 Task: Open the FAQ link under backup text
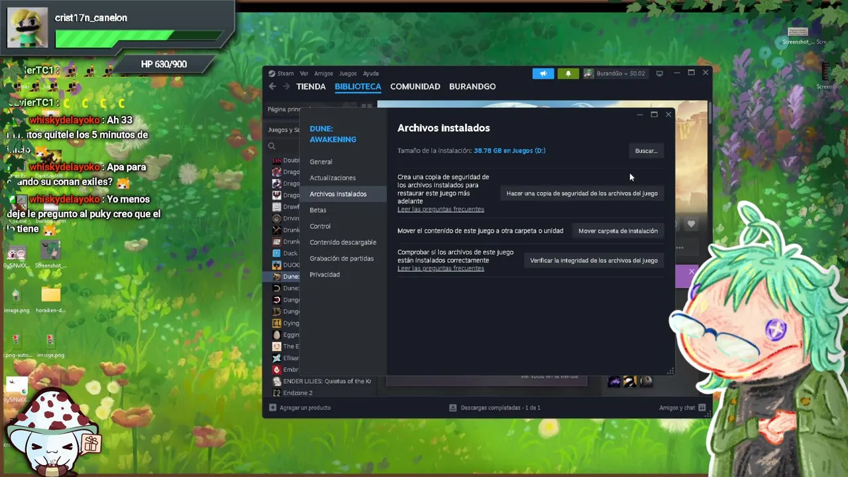click(441, 209)
